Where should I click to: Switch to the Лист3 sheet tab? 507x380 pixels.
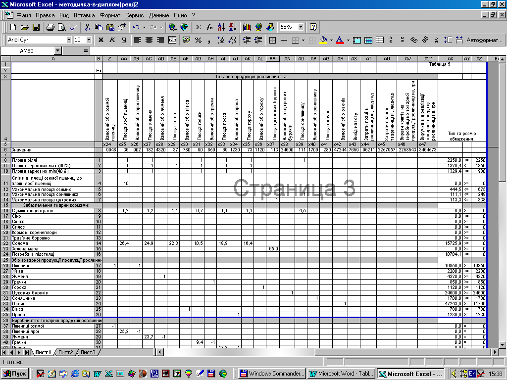tap(88, 352)
